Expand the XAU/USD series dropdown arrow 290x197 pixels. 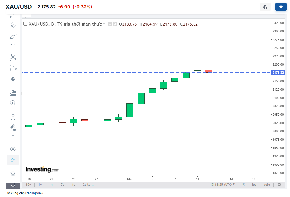(x=104, y=24)
